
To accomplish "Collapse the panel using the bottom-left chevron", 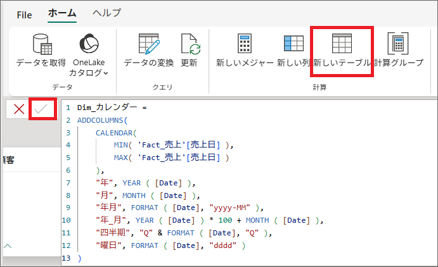I will pyautogui.click(x=8, y=245).
